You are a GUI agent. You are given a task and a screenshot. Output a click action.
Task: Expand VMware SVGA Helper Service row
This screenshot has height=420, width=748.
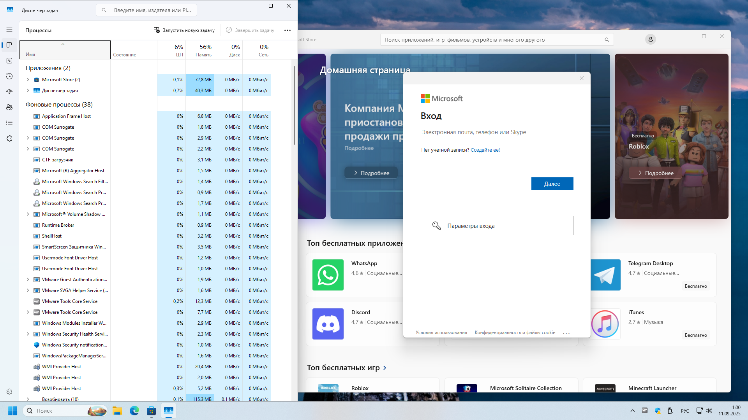coord(28,290)
